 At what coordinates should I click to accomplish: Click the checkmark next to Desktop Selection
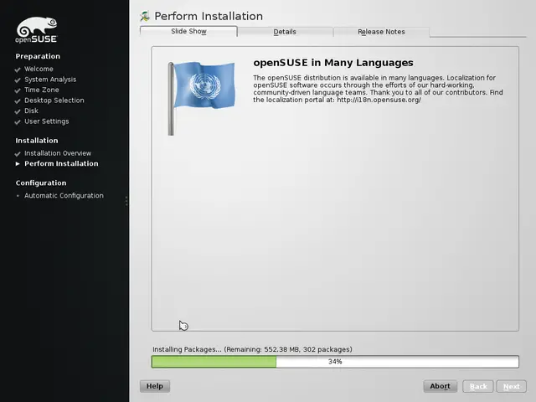[18, 100]
